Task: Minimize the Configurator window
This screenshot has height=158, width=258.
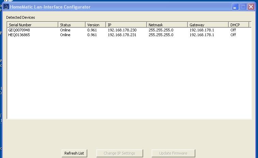Action: point(235,7)
